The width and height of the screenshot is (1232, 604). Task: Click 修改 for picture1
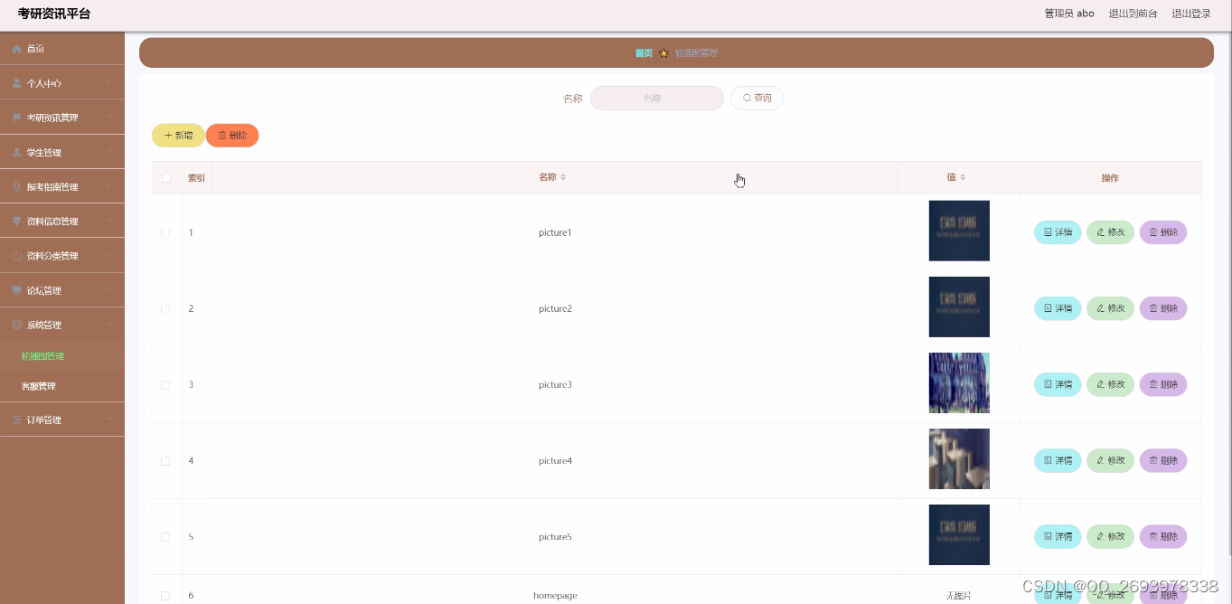1110,232
